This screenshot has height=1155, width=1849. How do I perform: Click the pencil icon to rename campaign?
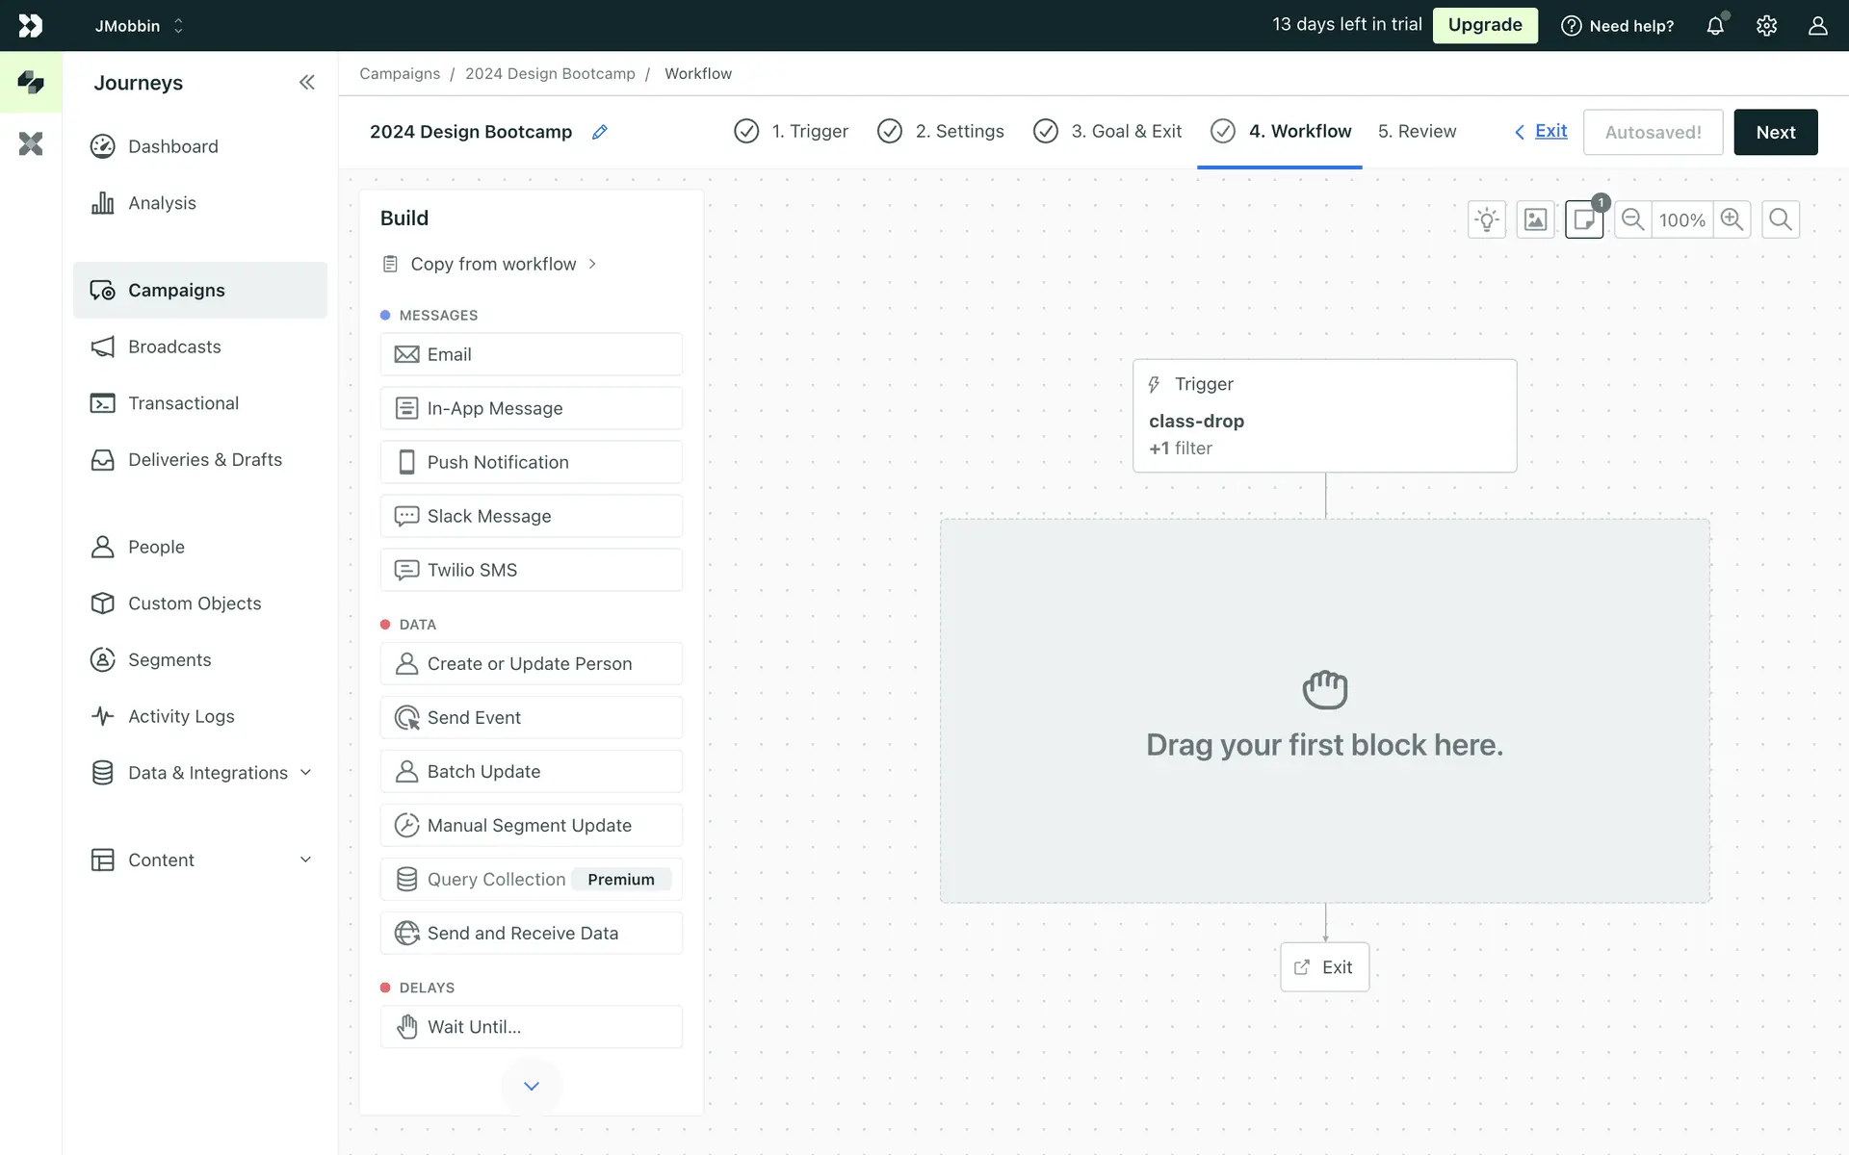pos(599,132)
